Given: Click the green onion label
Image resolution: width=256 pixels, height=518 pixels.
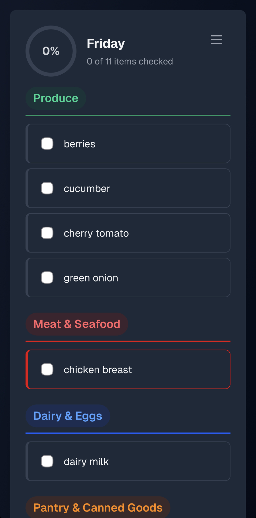Looking at the screenshot, I should [91, 278].
